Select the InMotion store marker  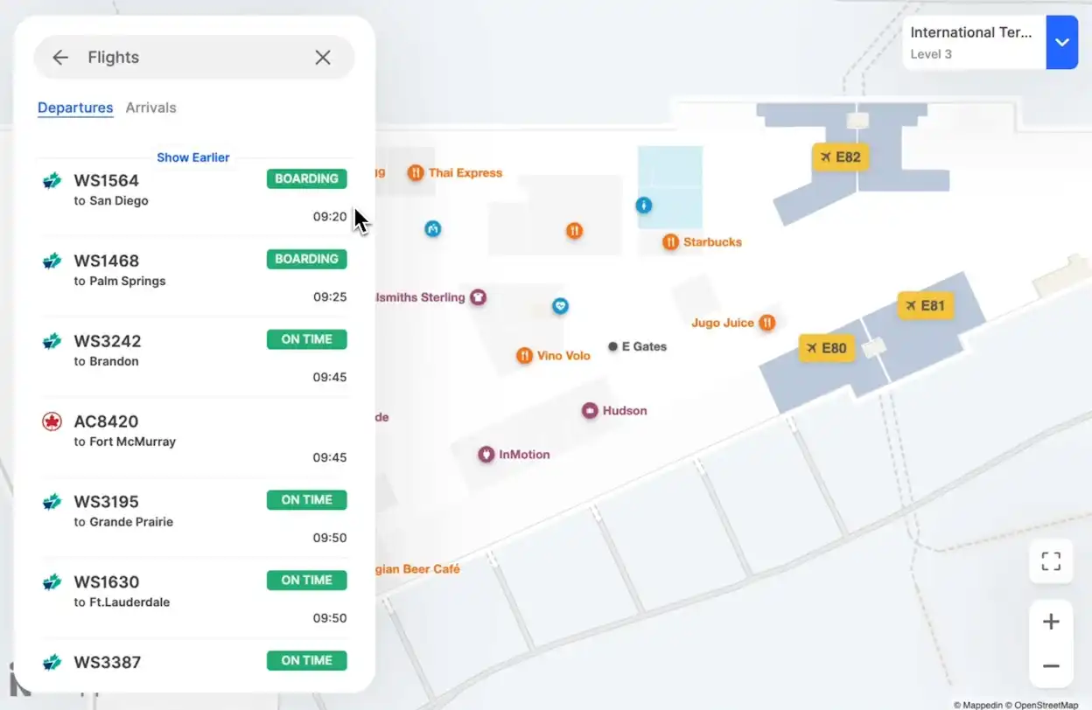tap(486, 455)
